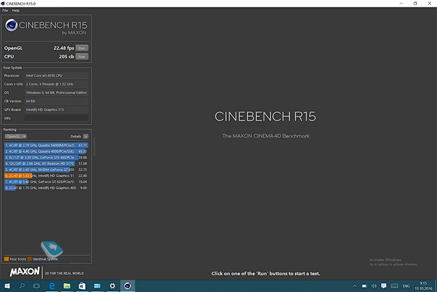This screenshot has width=437, height=292.
Task: Select ranking row 7 GeForce GT 620
Action: coord(46,182)
